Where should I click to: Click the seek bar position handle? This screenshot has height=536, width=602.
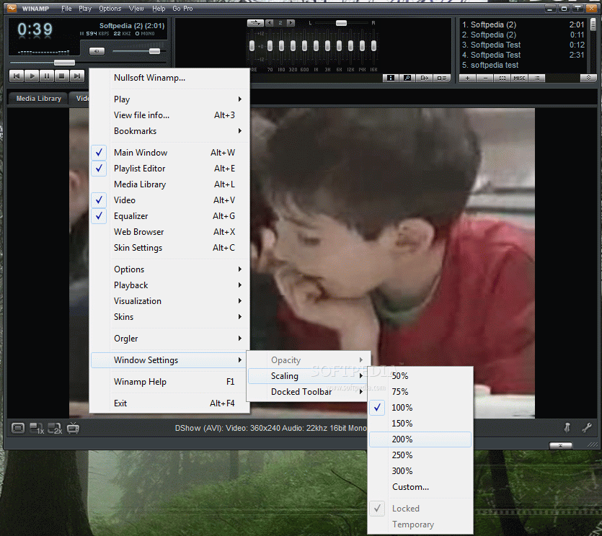click(64, 63)
